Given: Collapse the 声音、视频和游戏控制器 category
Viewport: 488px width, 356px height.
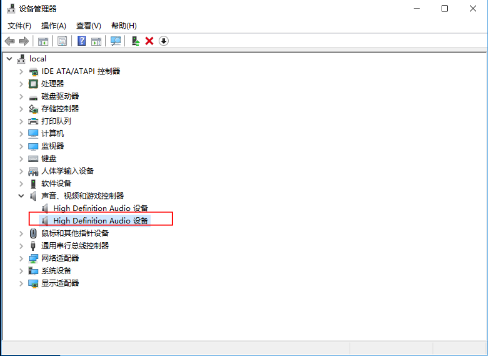Looking at the screenshot, I should pos(21,195).
